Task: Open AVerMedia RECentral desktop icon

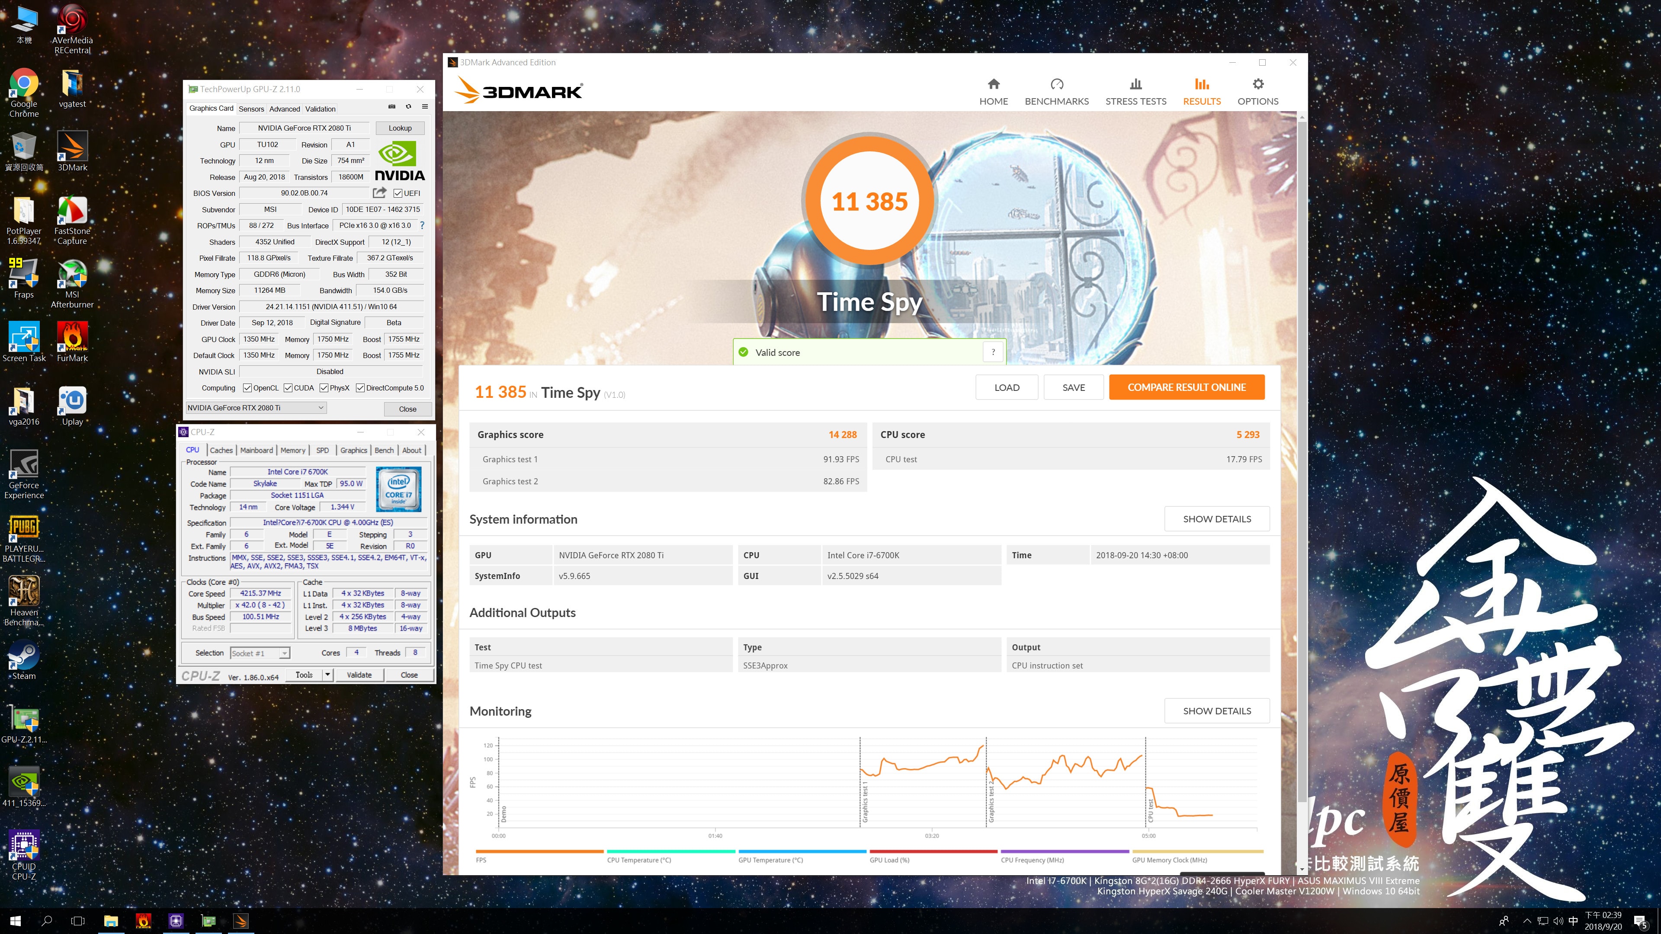Action: point(72,30)
